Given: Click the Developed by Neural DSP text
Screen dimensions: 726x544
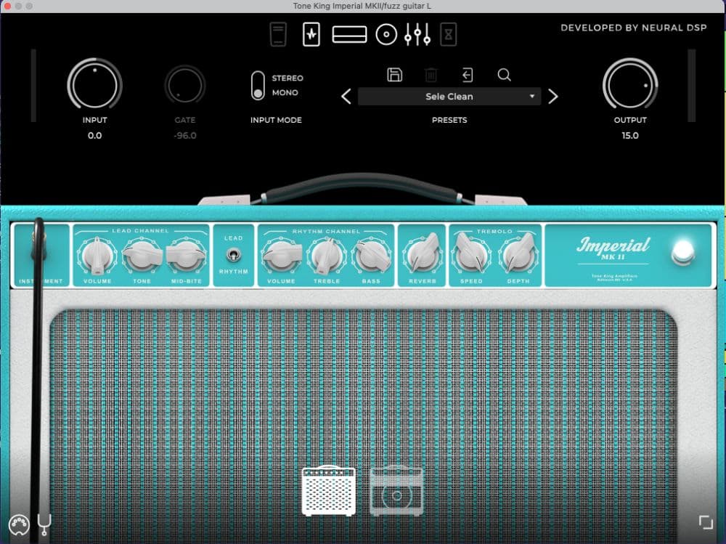Looking at the screenshot, I should tap(633, 28).
